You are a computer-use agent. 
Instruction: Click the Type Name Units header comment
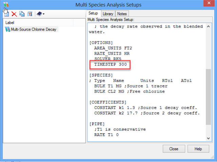tap(140, 81)
